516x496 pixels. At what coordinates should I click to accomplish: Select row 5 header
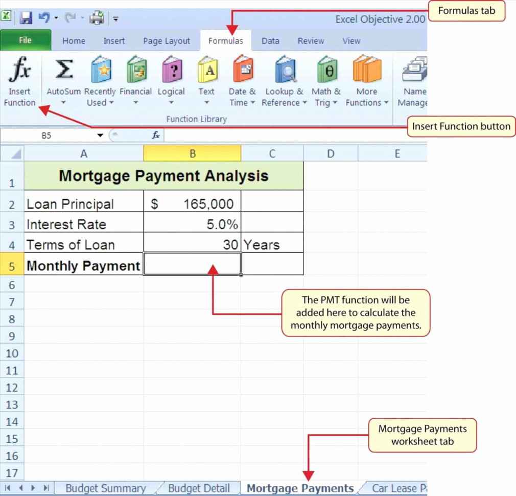pos(12,264)
